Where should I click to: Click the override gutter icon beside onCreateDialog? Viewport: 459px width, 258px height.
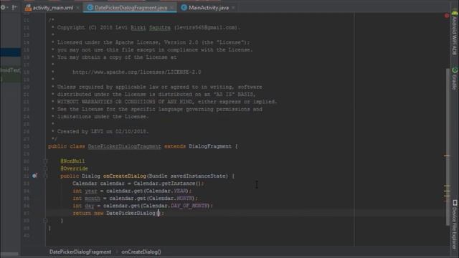(x=34, y=176)
